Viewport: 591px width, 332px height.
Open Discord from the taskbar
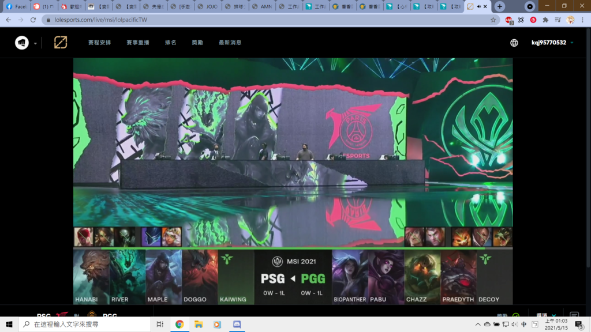[x=237, y=324]
